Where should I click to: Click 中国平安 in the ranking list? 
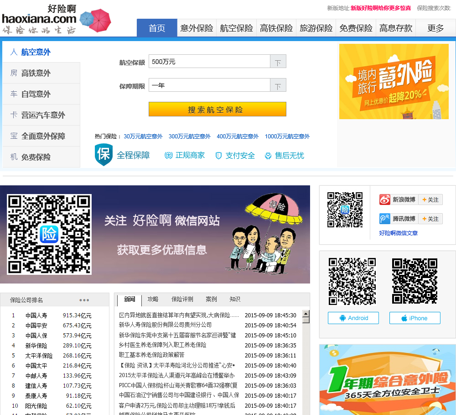[36, 326]
